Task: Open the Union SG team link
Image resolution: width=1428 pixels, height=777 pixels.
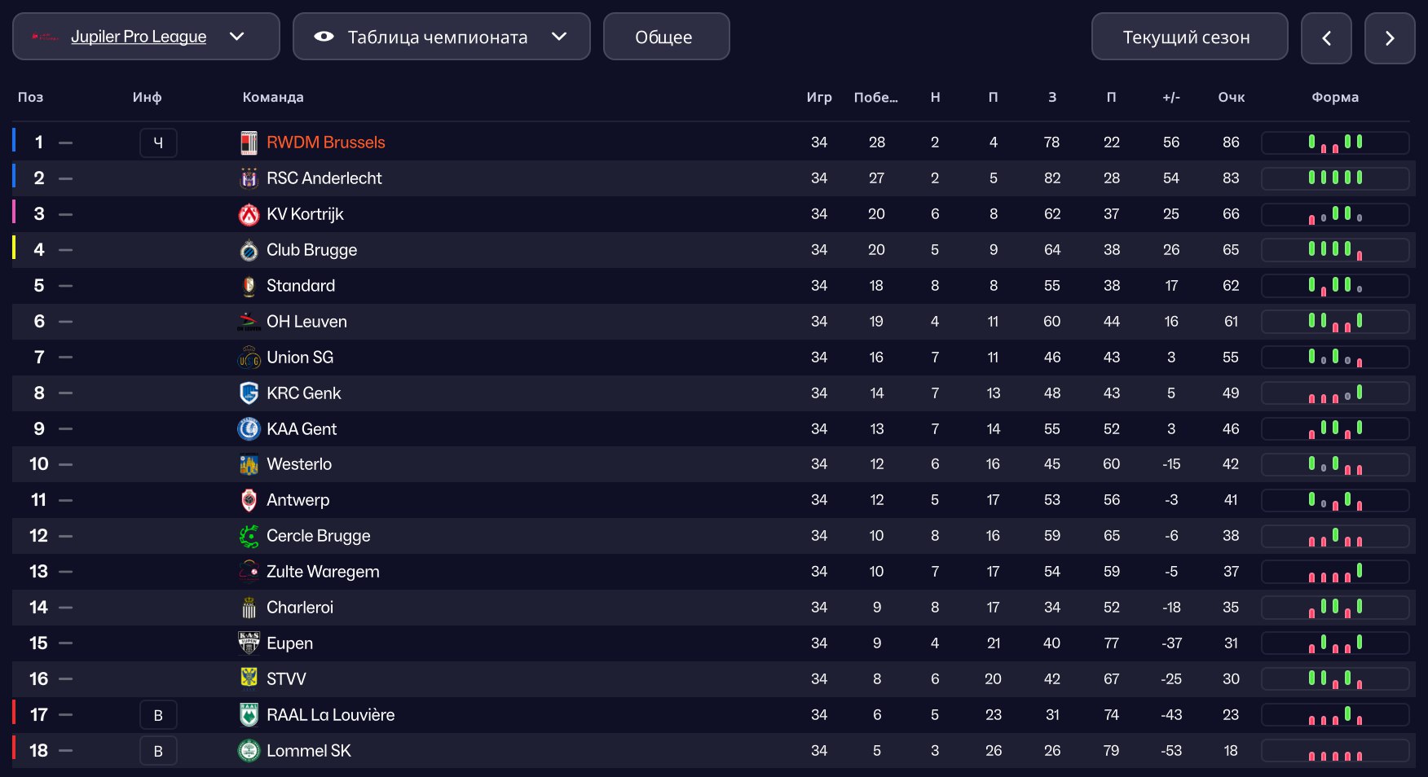Action: [x=300, y=358]
